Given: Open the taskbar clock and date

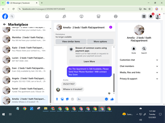Looking at the screenshot, I should 152,114.
